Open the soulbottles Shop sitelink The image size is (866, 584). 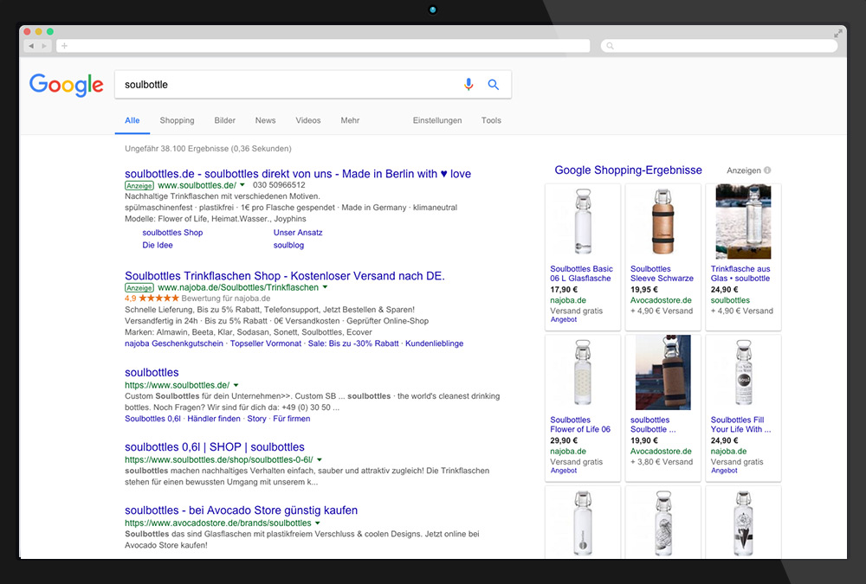[172, 233]
